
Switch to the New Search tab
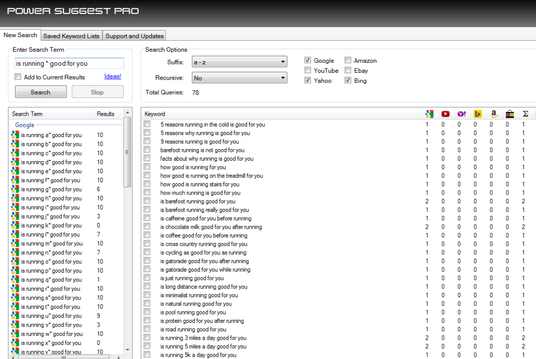[20, 35]
